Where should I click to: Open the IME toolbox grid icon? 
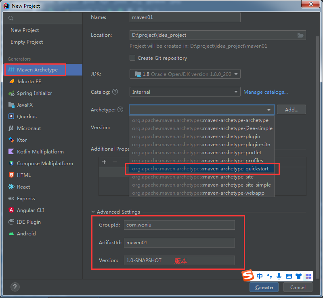point(308,276)
